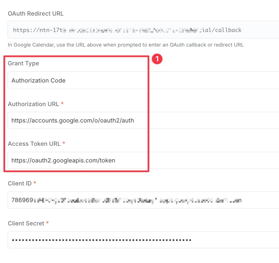Click the Grant Type label

coord(23,63)
